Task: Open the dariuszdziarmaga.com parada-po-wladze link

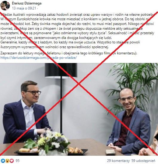Action: (39, 58)
